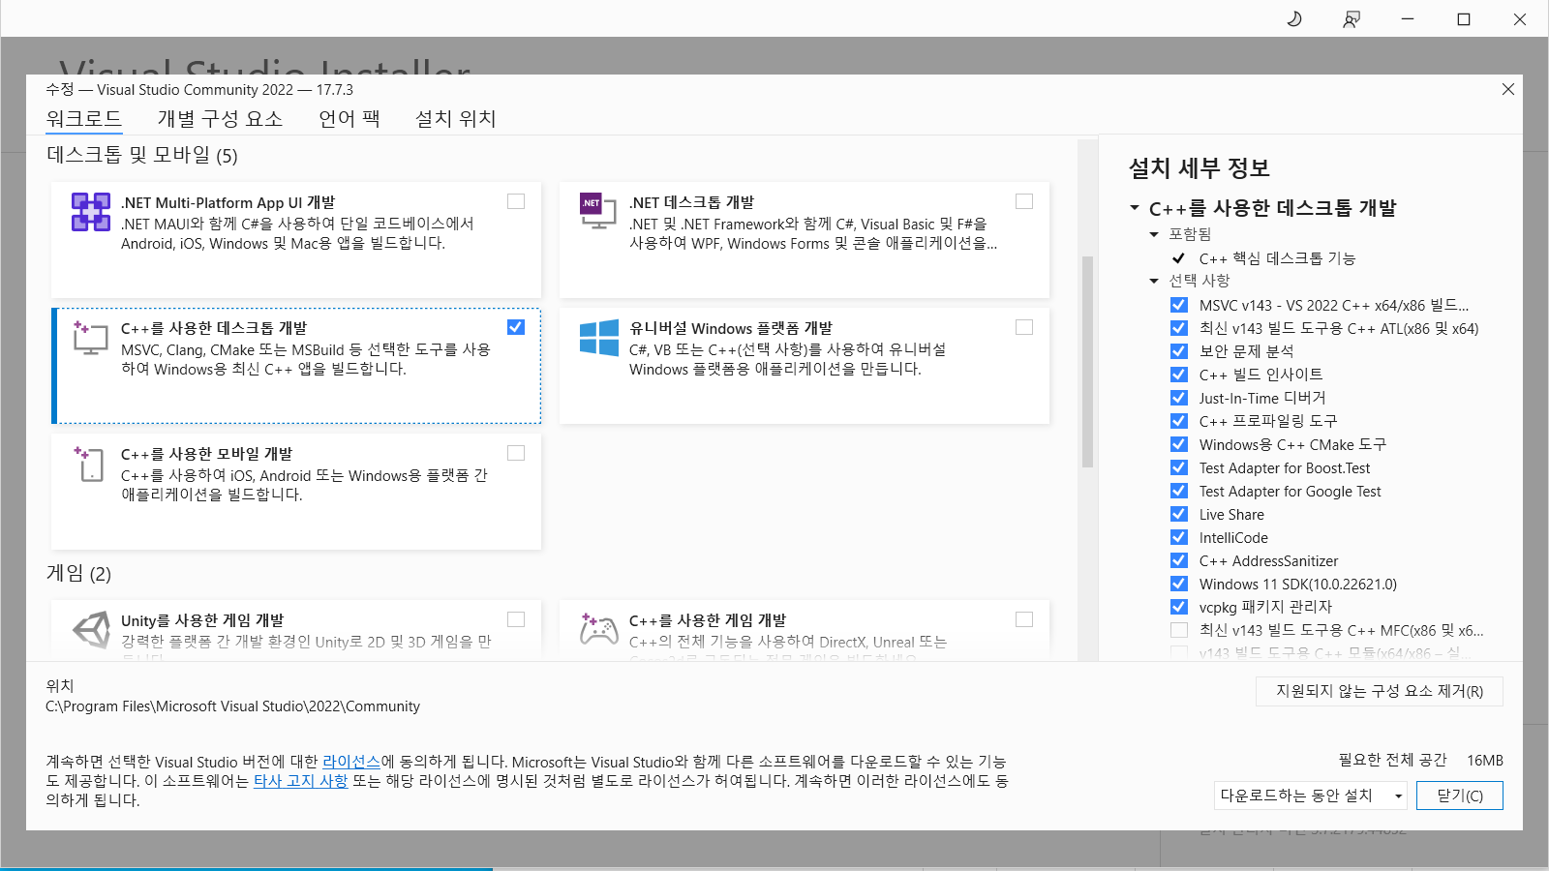Uncheck Windows 11 SDK(10.0.22621.0) option
The width and height of the screenshot is (1549, 871).
click(x=1178, y=584)
